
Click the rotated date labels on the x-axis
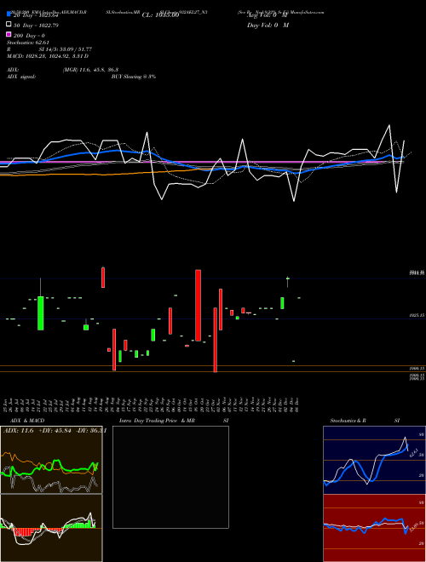click(152, 404)
